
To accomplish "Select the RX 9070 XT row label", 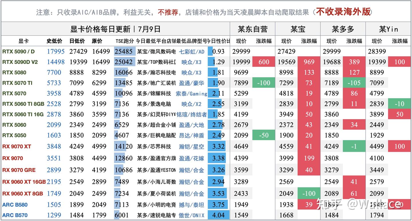I will click(x=17, y=147).
